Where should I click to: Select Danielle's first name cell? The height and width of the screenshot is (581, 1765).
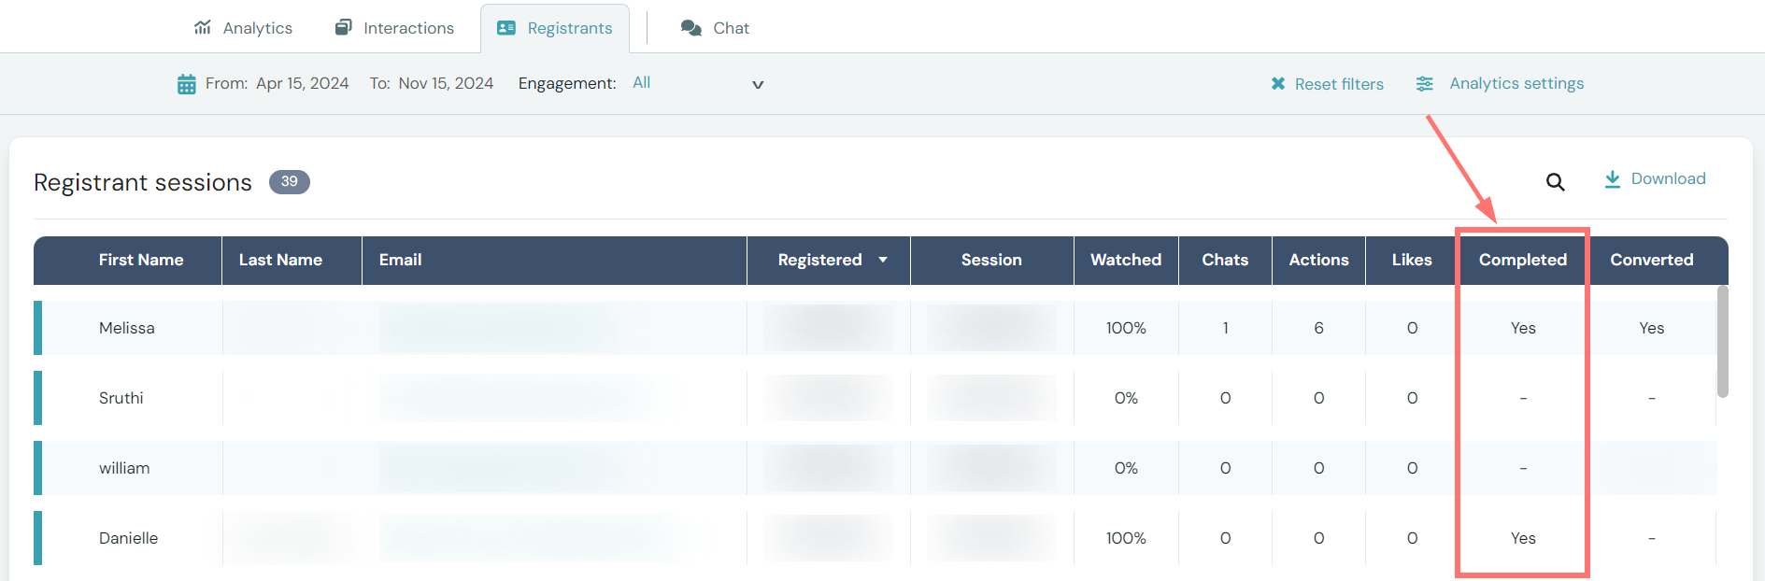[x=129, y=538]
